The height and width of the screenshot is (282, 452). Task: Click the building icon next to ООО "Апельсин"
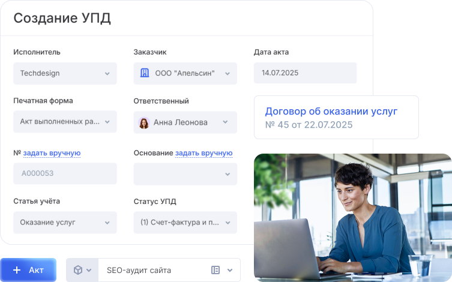pos(145,73)
